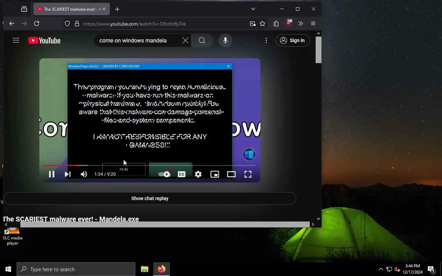
Task: Clear the YouTube search text
Action: [x=185, y=40]
